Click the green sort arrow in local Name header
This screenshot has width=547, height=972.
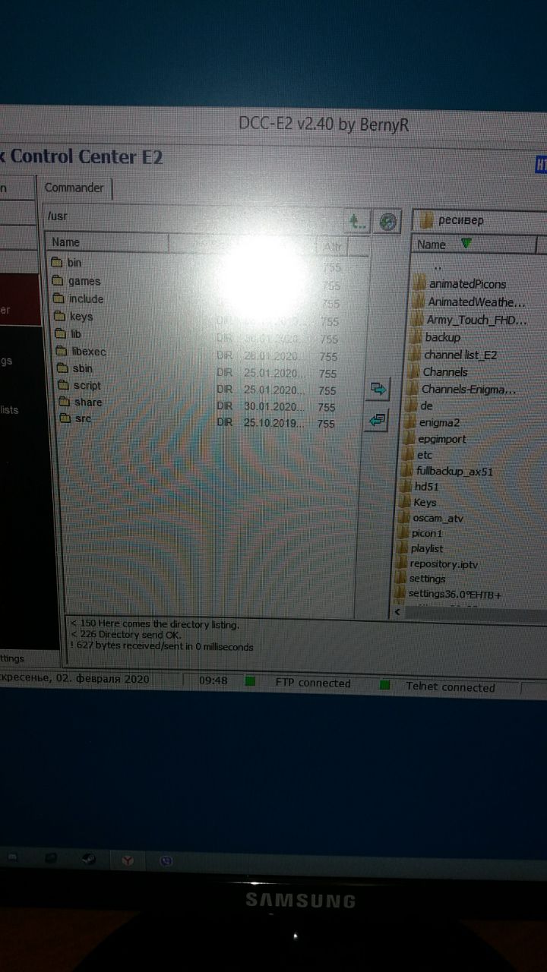click(x=466, y=244)
